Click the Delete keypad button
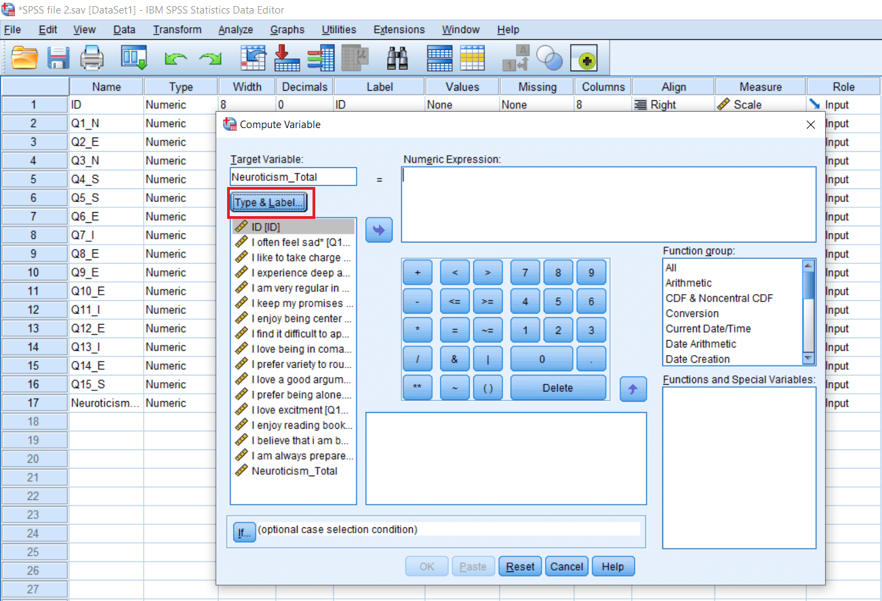This screenshot has width=882, height=601. point(558,388)
